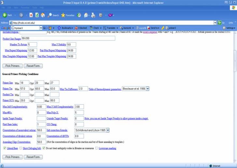Enable the Show Debuging Info checkbox
The image size is (237, 168).
coord(21,148)
